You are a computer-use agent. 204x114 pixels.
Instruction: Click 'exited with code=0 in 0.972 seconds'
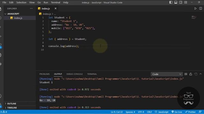coord(75,89)
